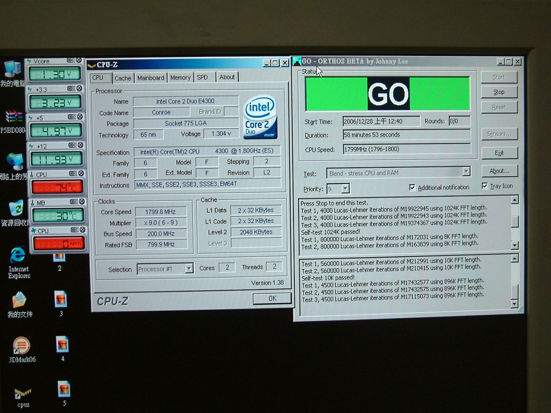
Task: Close the Vcore sensor widget
Action: click(x=79, y=61)
